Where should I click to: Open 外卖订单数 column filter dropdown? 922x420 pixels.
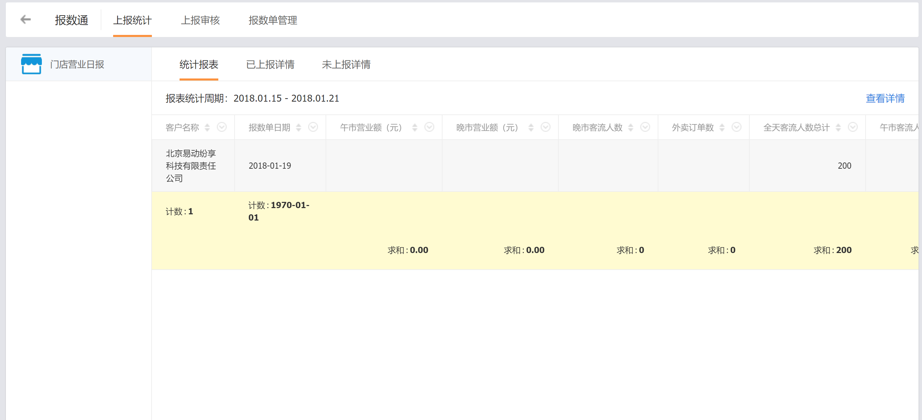736,127
